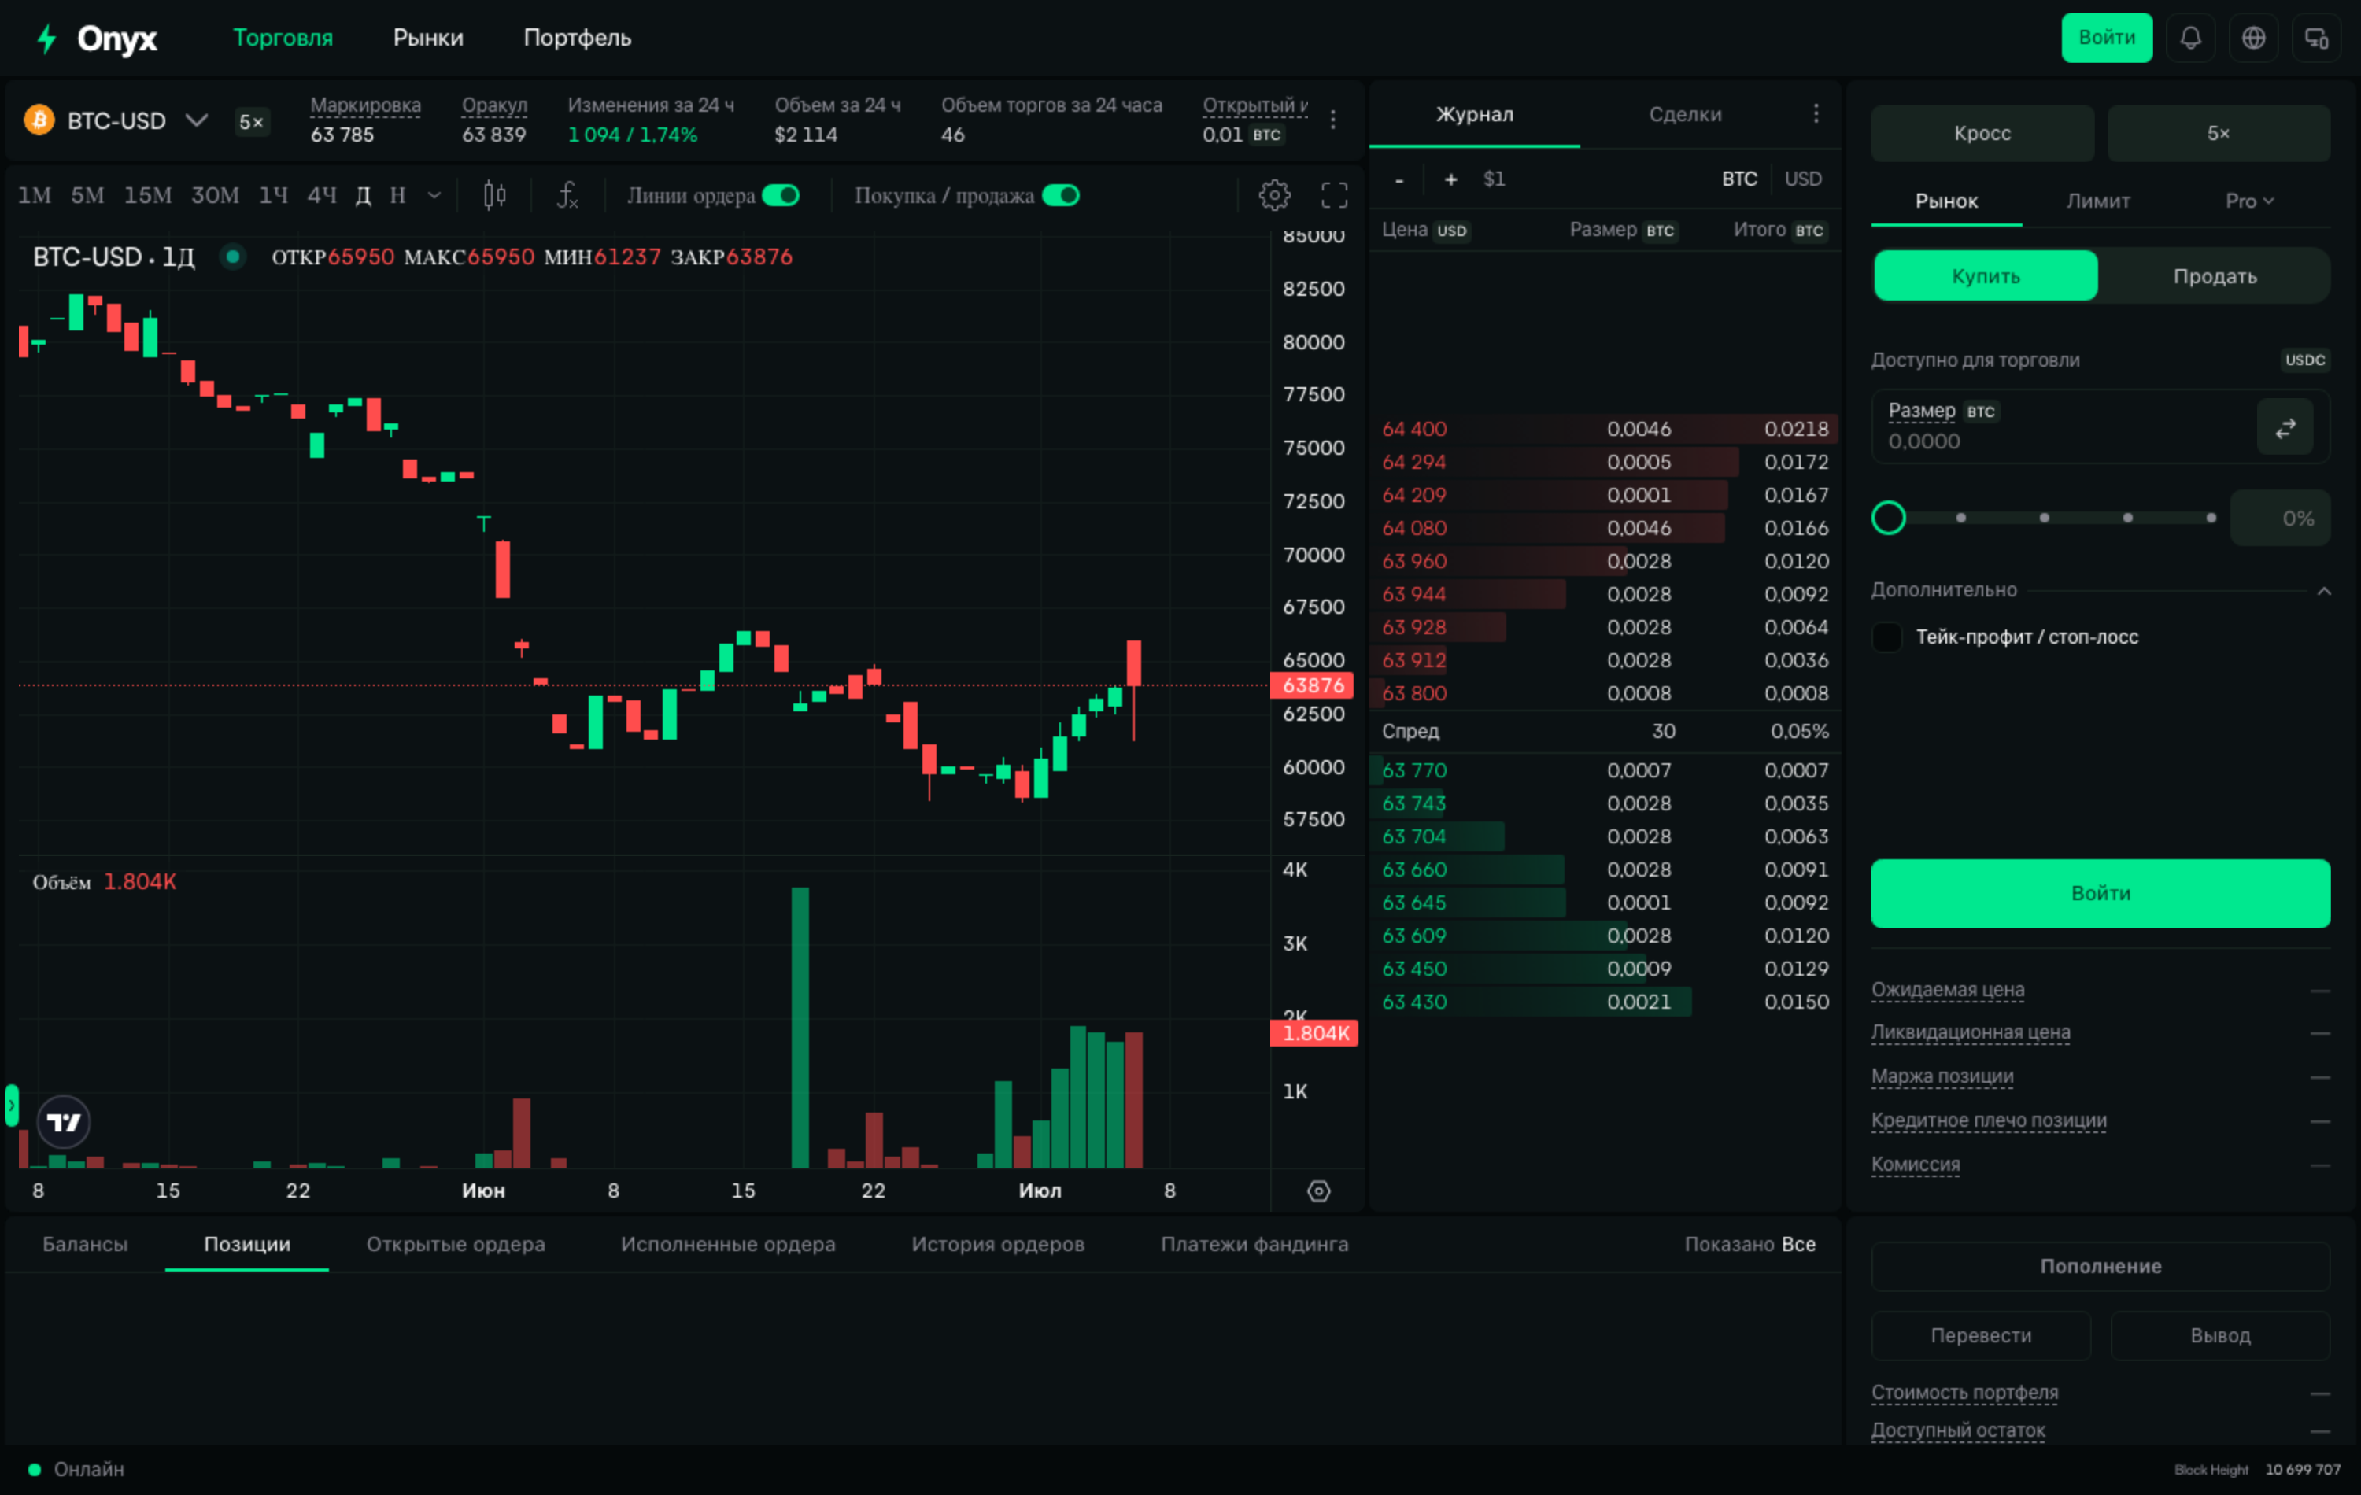Screen dimensions: 2361x1495
Task: Open the notifications bell
Action: [2190, 39]
